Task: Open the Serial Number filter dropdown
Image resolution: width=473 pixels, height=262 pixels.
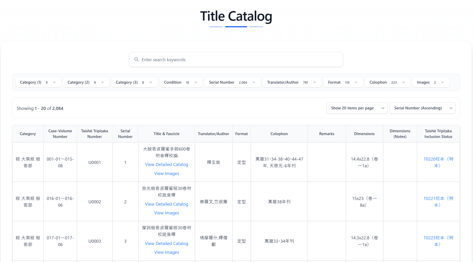Action: click(232, 82)
